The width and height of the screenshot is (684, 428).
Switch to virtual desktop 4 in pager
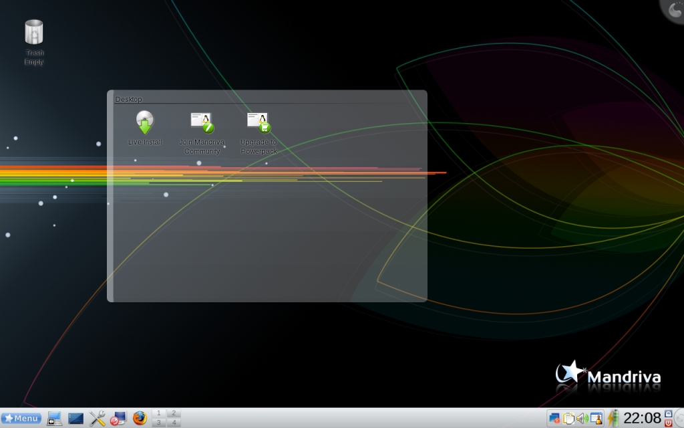pyautogui.click(x=174, y=423)
